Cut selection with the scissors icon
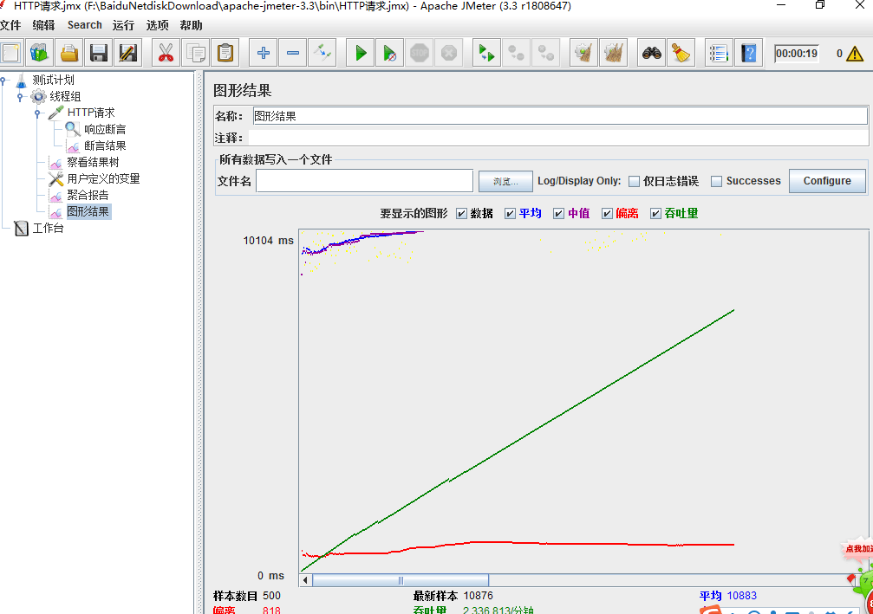 tap(166, 54)
